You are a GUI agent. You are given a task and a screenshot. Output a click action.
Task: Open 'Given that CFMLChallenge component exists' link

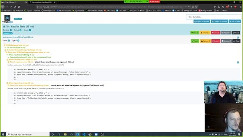[x=28, y=53]
